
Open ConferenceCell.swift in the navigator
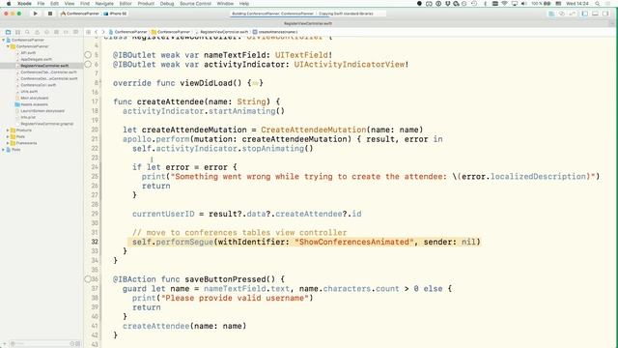[x=38, y=85]
